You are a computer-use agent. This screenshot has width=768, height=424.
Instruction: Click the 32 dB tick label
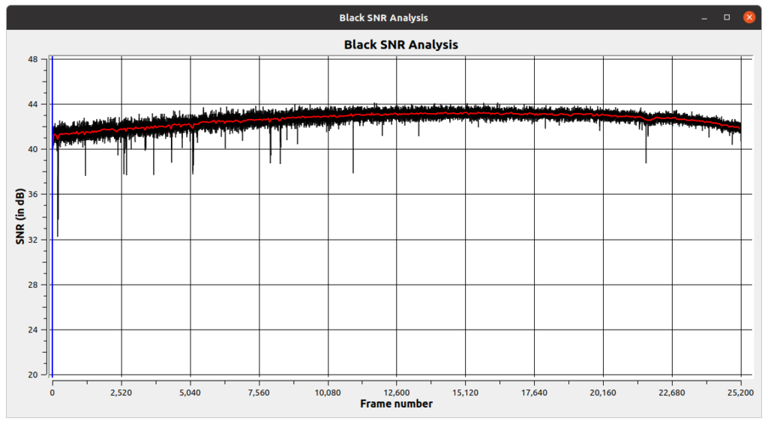tap(34, 240)
